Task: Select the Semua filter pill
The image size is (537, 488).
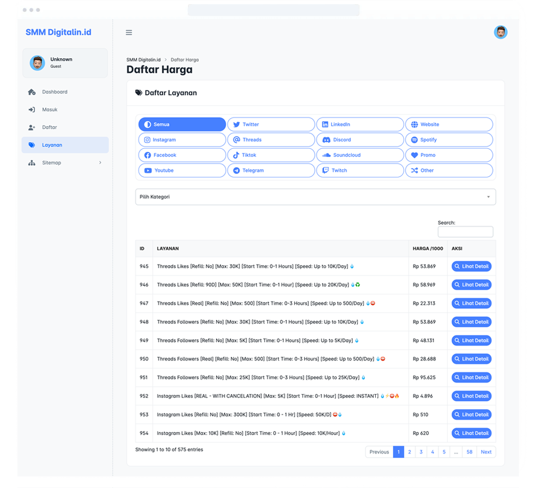Action: point(182,125)
